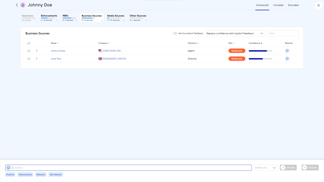Click small icon under Other Sources tab
Screen dimensions: 324x182
point(146,20)
